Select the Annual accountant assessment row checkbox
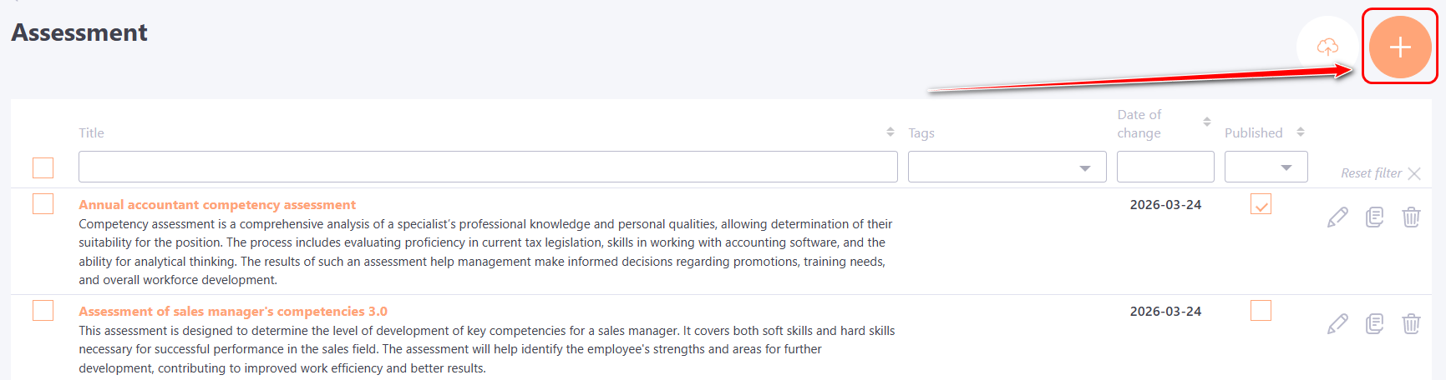This screenshot has height=380, width=1446. pos(43,204)
